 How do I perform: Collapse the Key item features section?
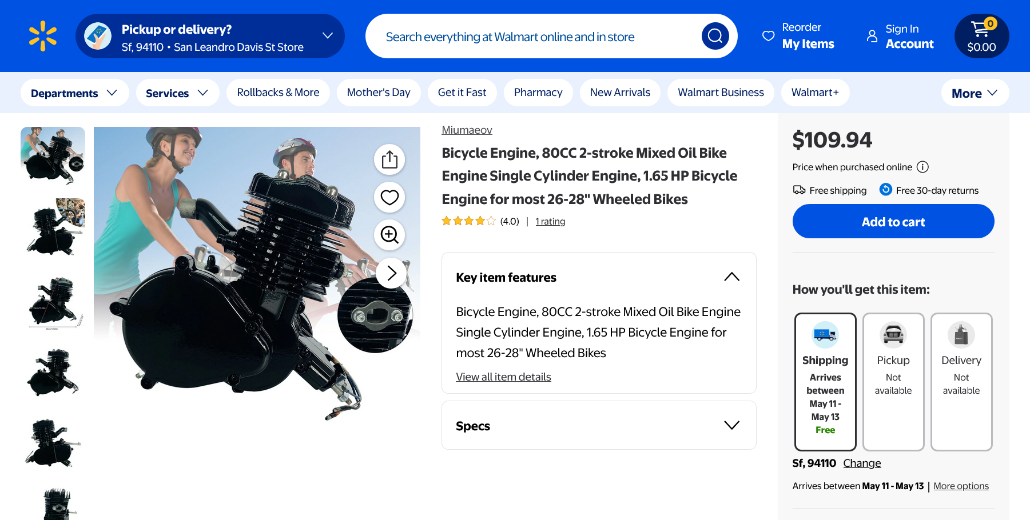coord(731,277)
